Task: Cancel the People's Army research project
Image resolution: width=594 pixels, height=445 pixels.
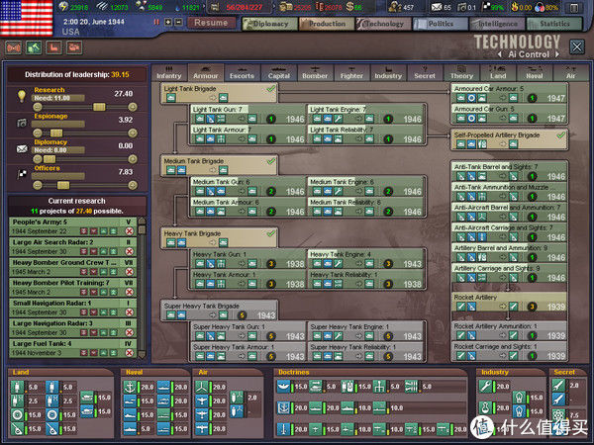Action: (x=129, y=231)
